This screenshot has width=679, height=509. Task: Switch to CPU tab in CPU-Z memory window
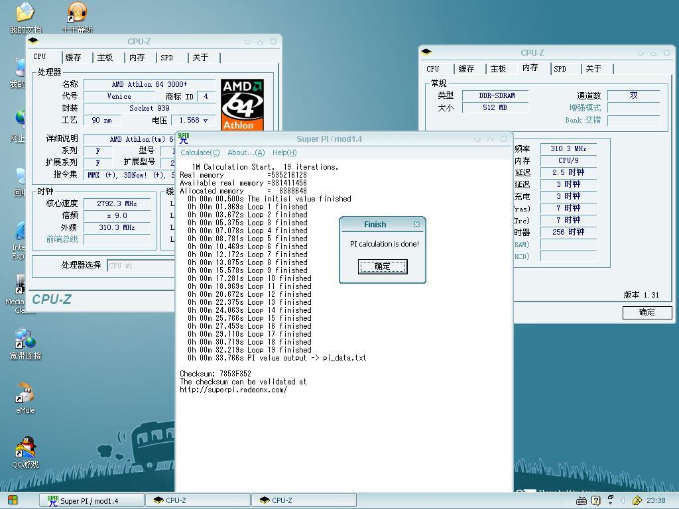(432, 69)
